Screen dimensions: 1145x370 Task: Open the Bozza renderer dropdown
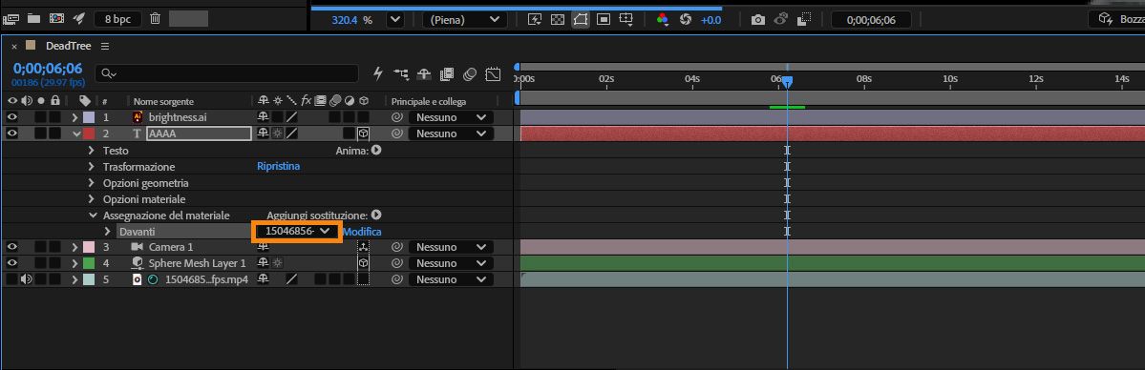tap(1116, 20)
